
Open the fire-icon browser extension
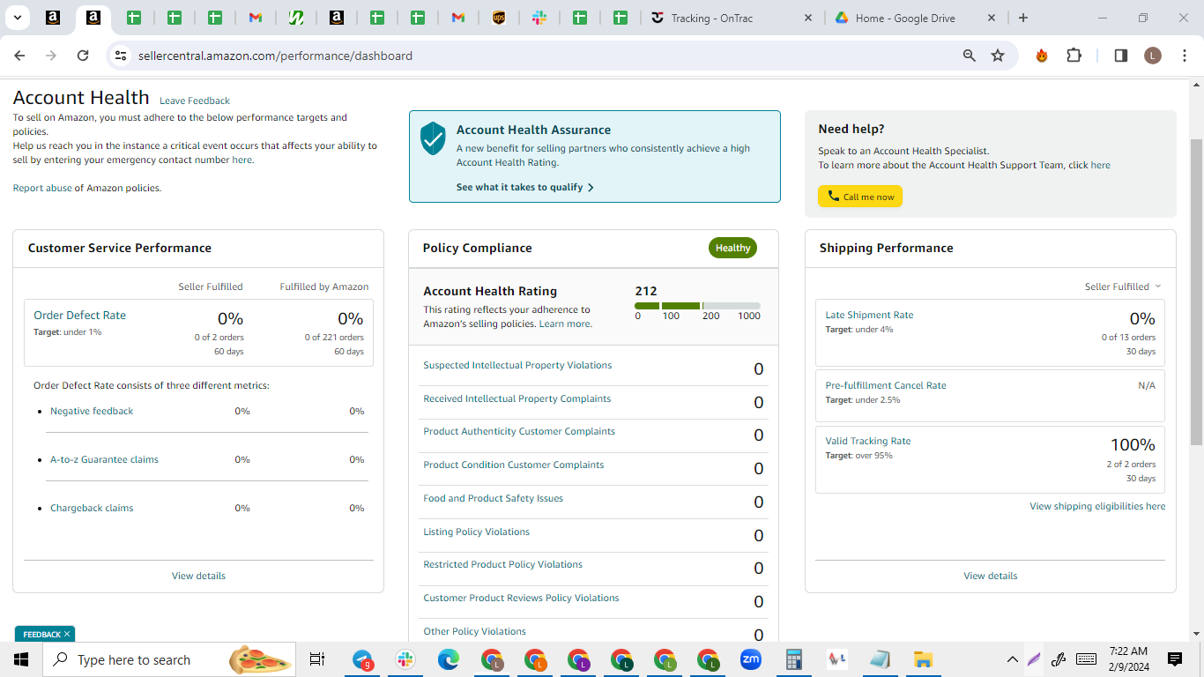pos(1042,56)
